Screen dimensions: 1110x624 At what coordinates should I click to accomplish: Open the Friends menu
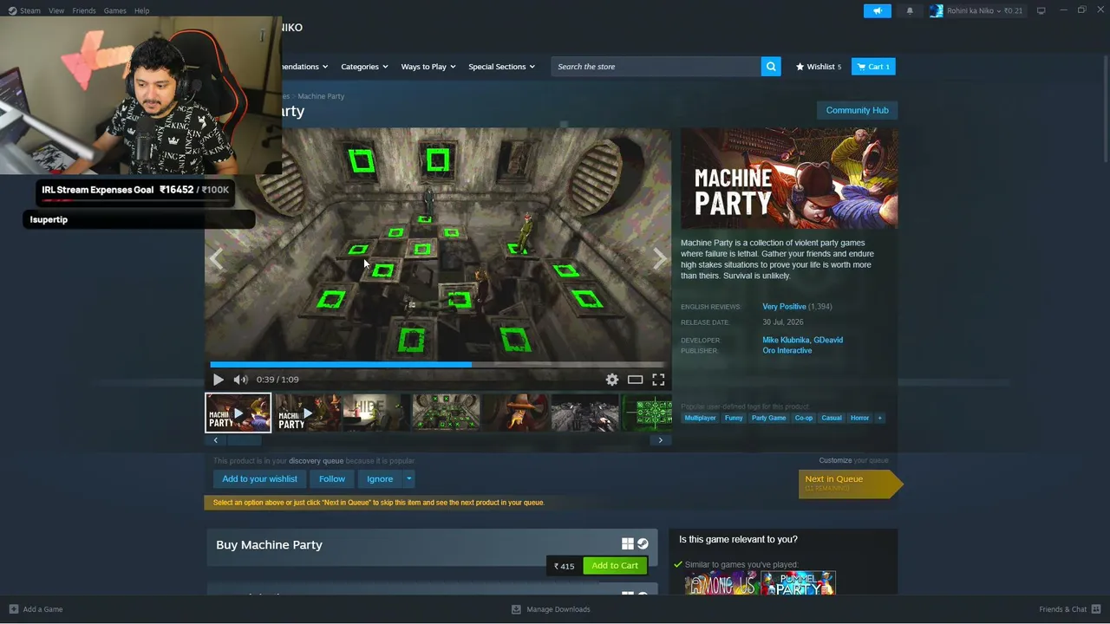[84, 10]
